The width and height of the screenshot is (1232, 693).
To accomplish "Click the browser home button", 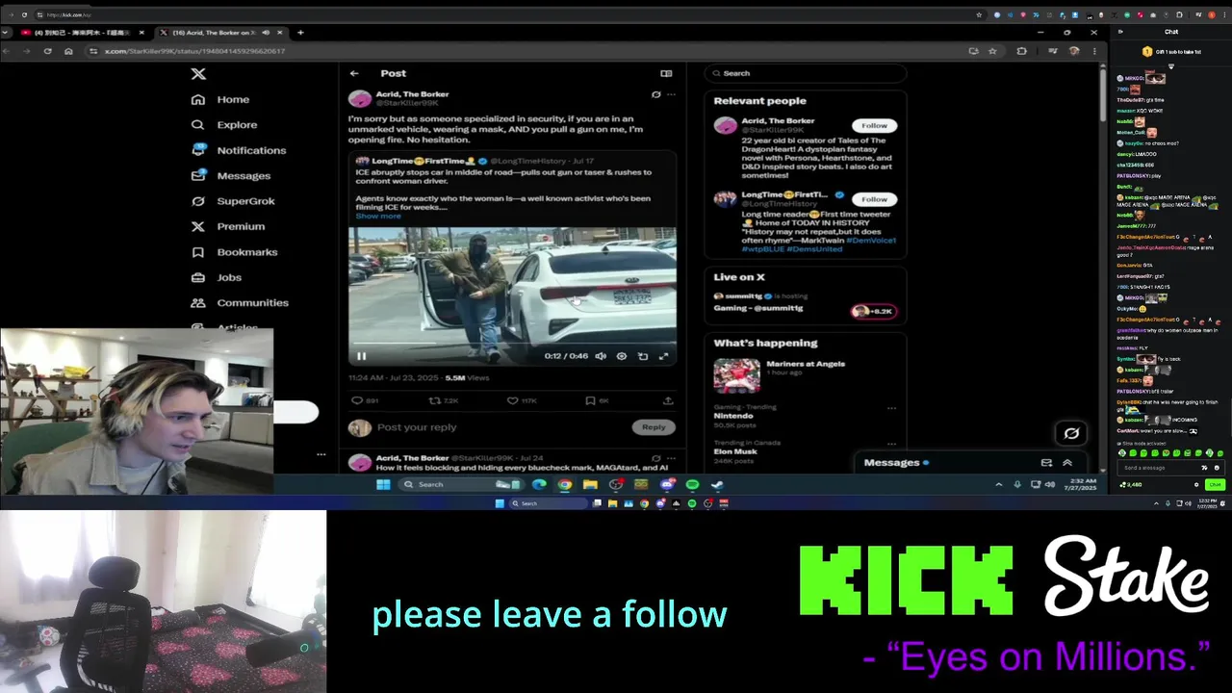I will 68,51.
